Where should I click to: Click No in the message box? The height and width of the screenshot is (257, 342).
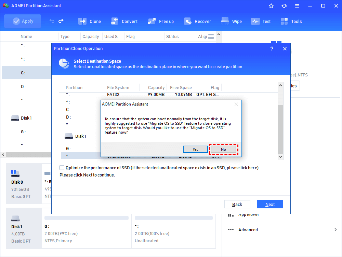223,149
